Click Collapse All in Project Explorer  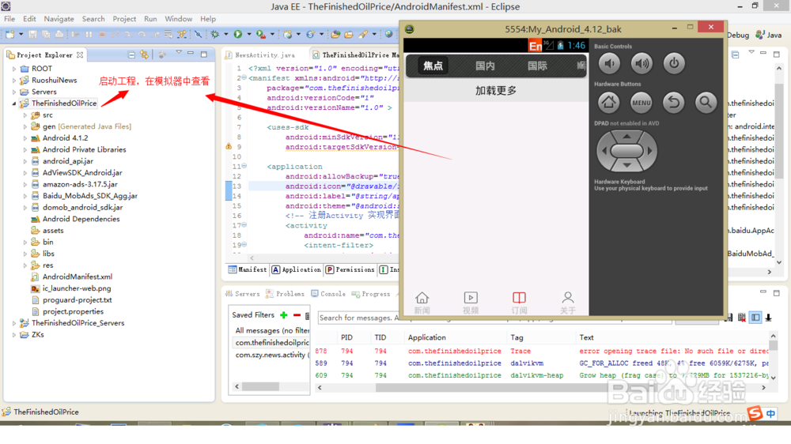click(x=131, y=55)
